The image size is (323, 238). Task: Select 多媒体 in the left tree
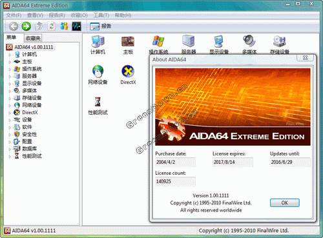[29, 90]
